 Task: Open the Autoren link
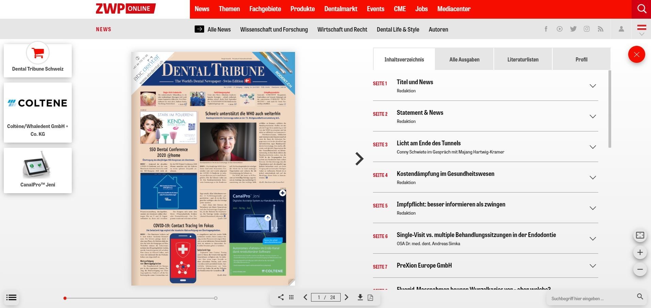(x=438, y=29)
